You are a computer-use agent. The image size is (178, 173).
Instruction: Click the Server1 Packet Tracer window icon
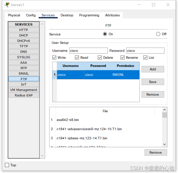tap(7, 5)
